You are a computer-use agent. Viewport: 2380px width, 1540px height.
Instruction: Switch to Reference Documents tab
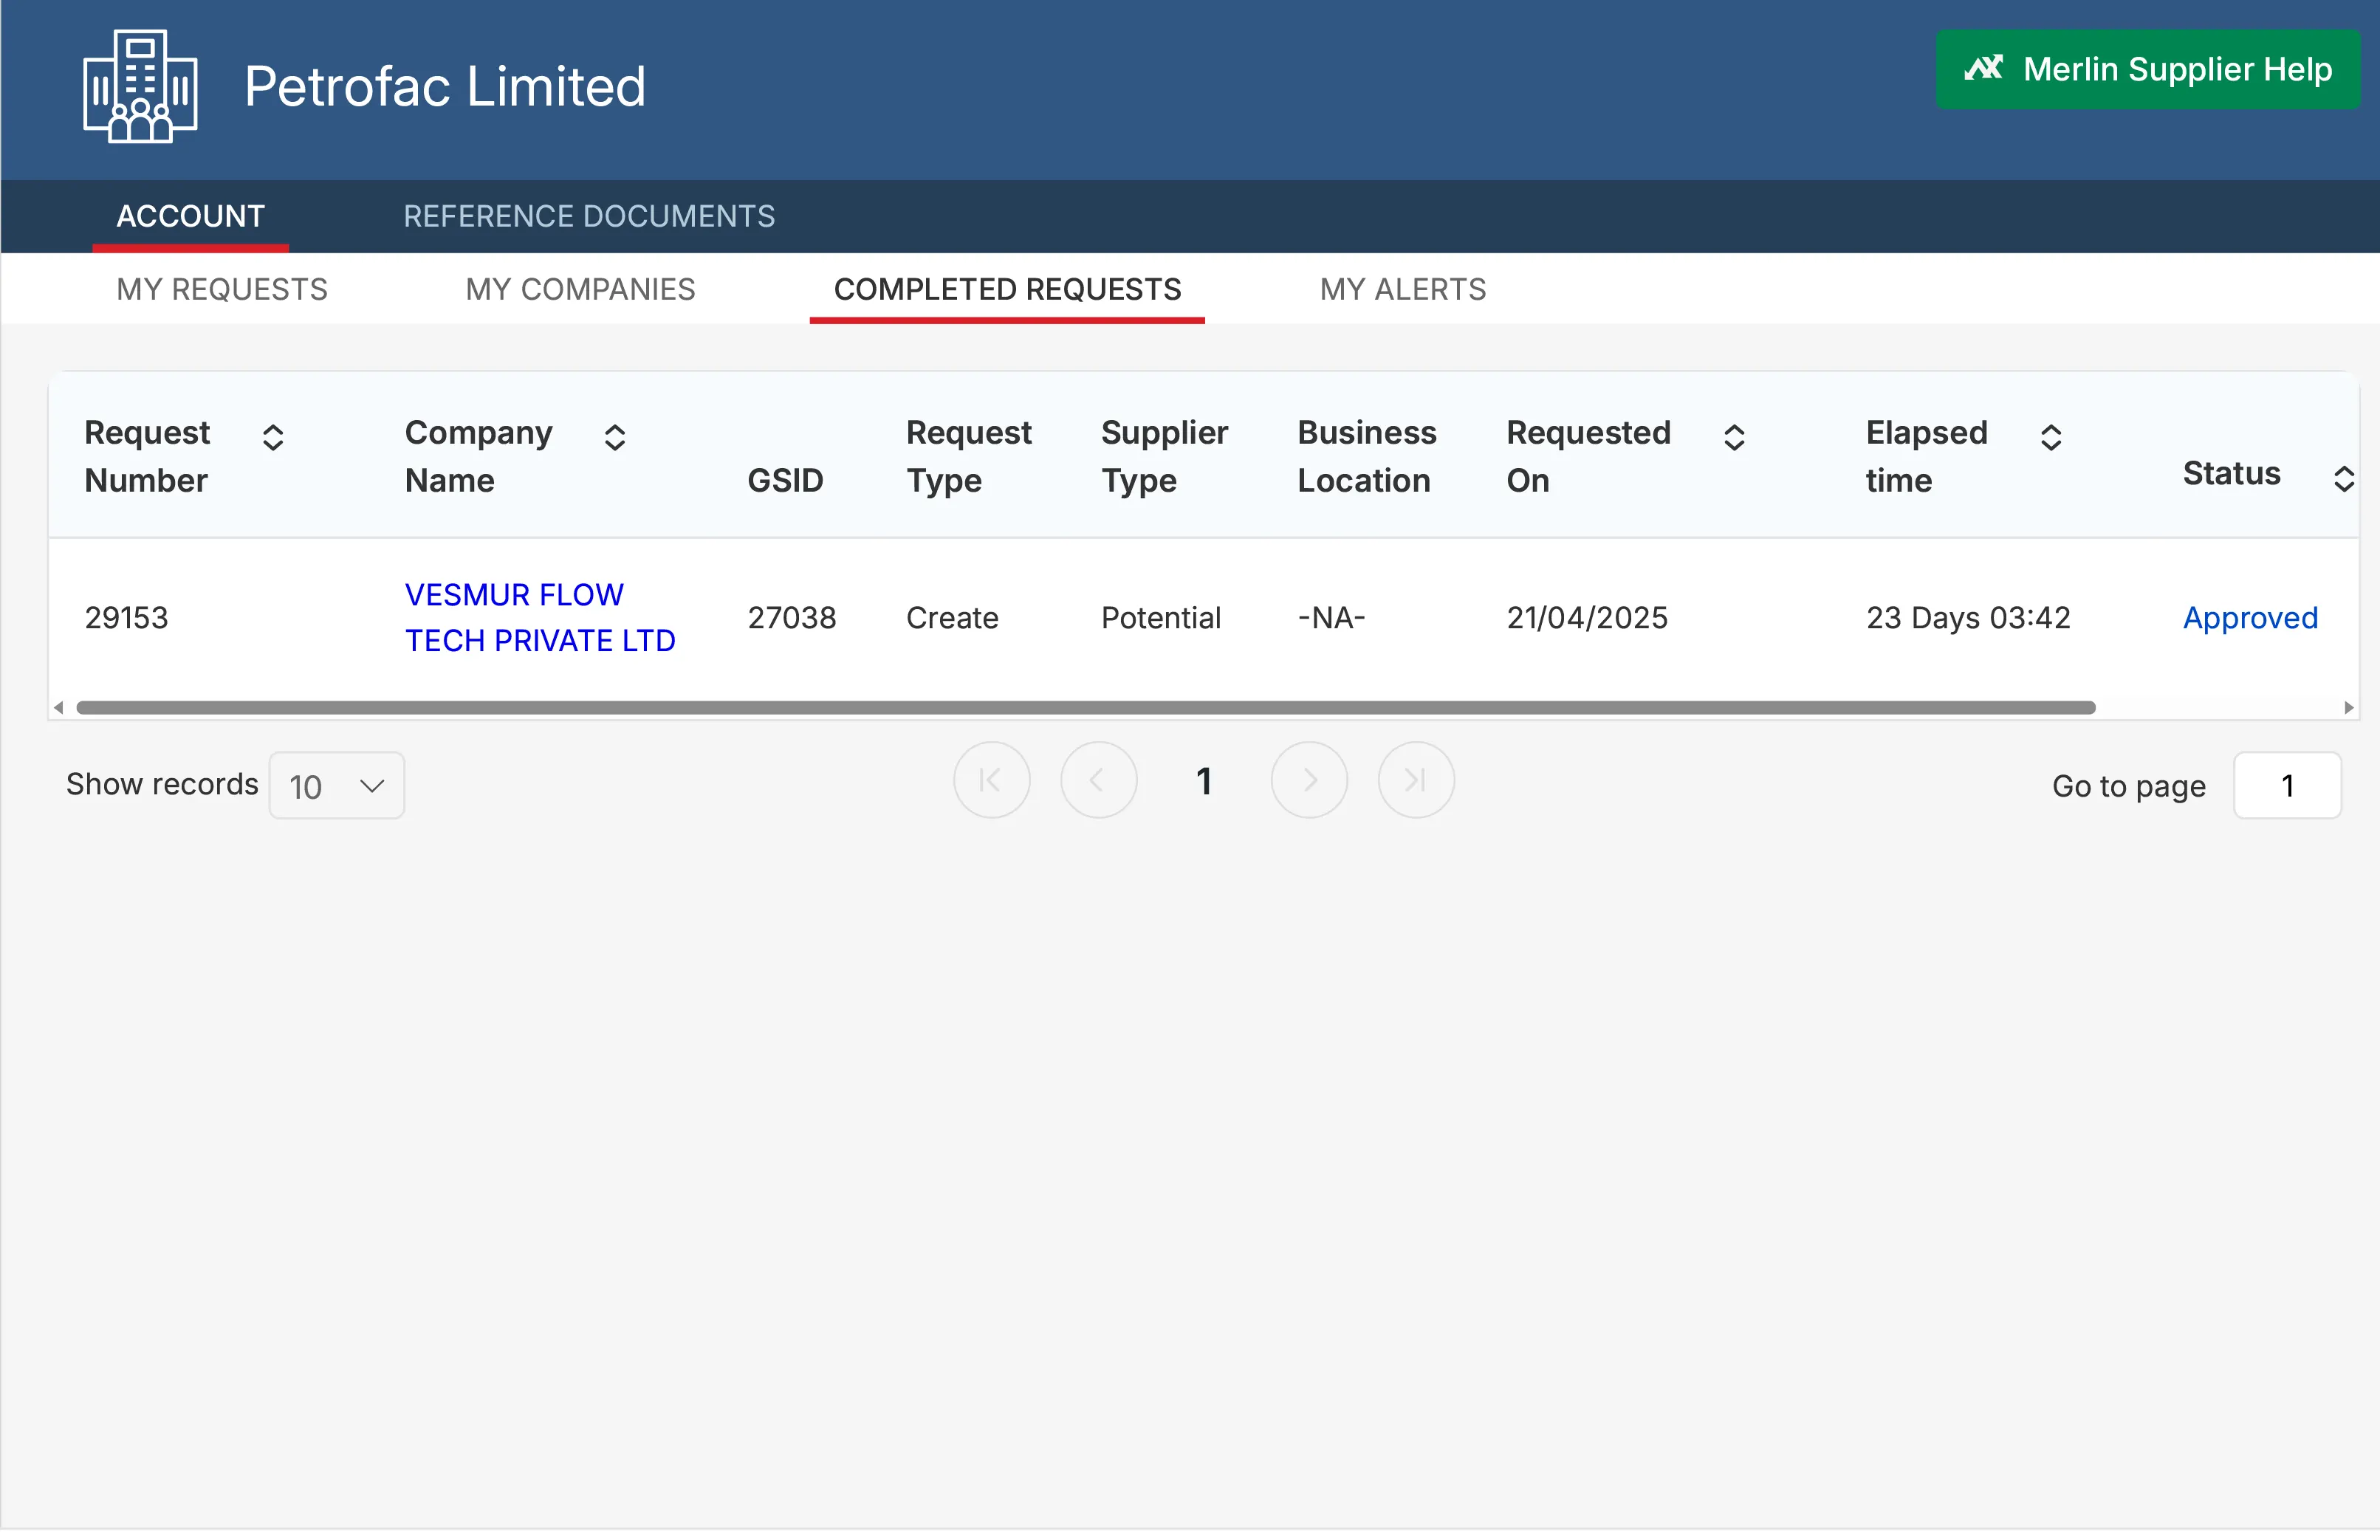pos(589,216)
